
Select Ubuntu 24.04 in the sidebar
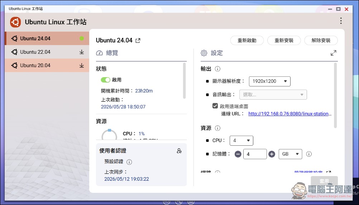point(47,38)
